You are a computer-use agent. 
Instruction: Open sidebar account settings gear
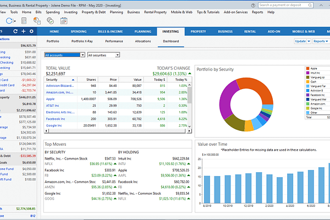[31, 31]
